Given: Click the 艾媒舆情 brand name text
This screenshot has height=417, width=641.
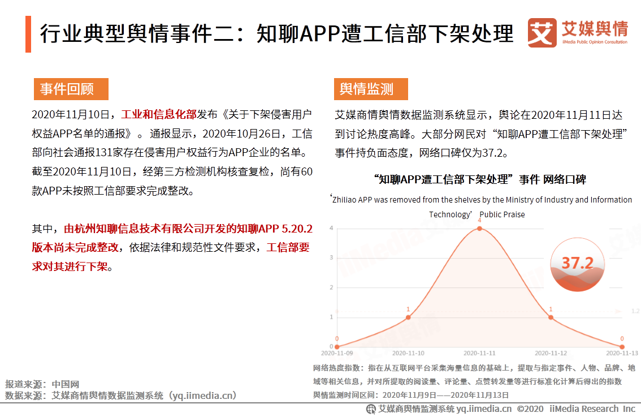Looking at the screenshot, I should [595, 29].
